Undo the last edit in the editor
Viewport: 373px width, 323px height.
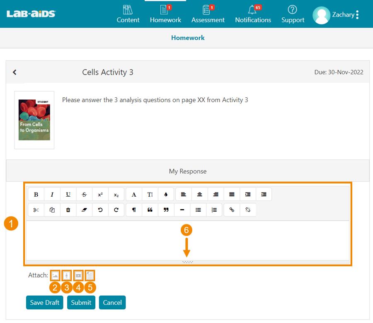[100, 210]
